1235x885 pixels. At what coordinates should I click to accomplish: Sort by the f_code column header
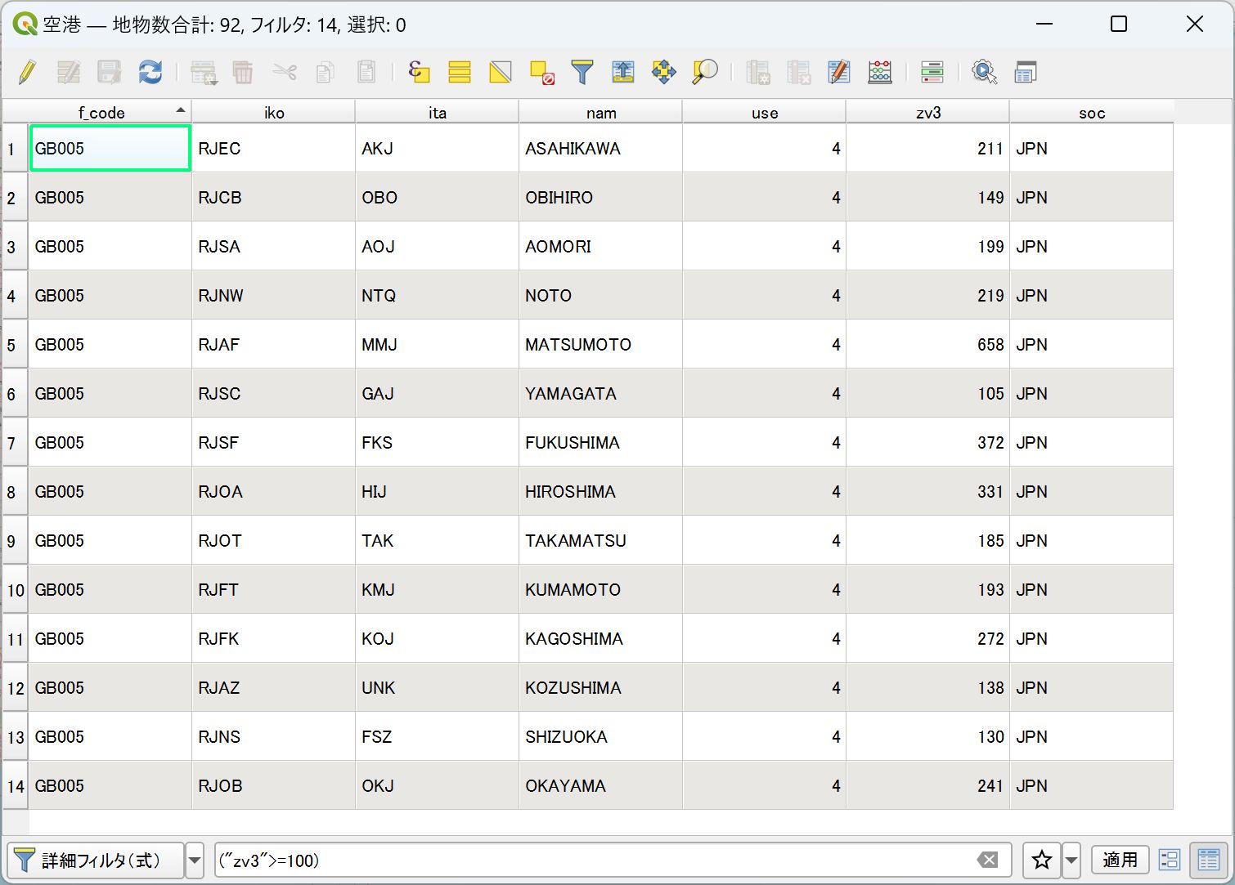coord(110,113)
